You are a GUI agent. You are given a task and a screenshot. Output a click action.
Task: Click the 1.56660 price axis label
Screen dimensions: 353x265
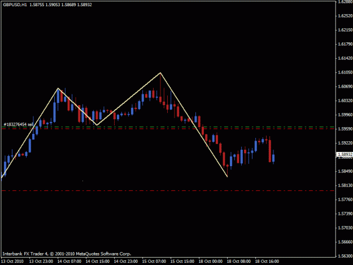click(x=345, y=242)
